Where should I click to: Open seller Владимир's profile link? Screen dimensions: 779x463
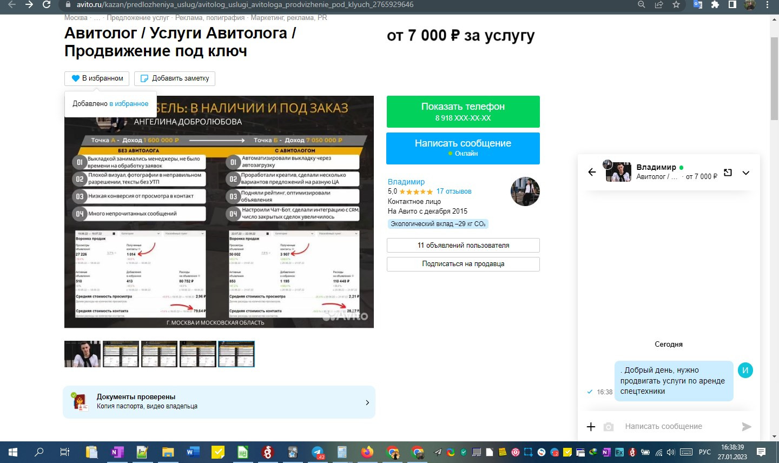pos(406,182)
